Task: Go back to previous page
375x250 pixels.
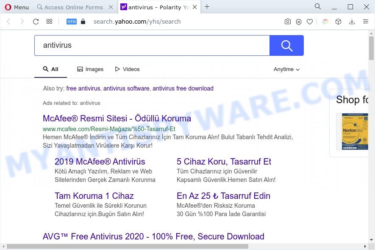Action: [x=8, y=22]
